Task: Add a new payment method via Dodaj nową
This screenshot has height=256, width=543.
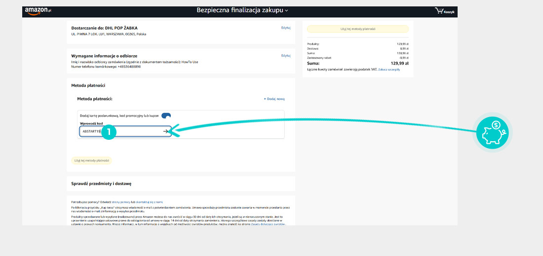Action: click(x=274, y=99)
